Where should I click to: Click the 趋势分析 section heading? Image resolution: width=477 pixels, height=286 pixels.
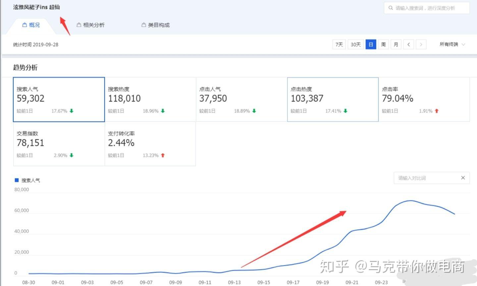click(x=25, y=67)
